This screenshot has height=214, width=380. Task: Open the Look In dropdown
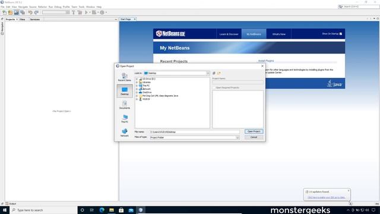click(x=208, y=73)
